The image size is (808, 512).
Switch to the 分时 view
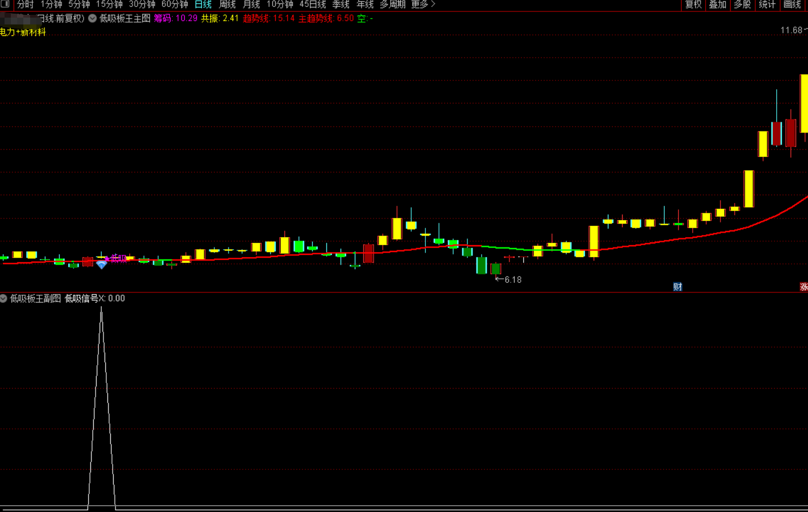(25, 5)
